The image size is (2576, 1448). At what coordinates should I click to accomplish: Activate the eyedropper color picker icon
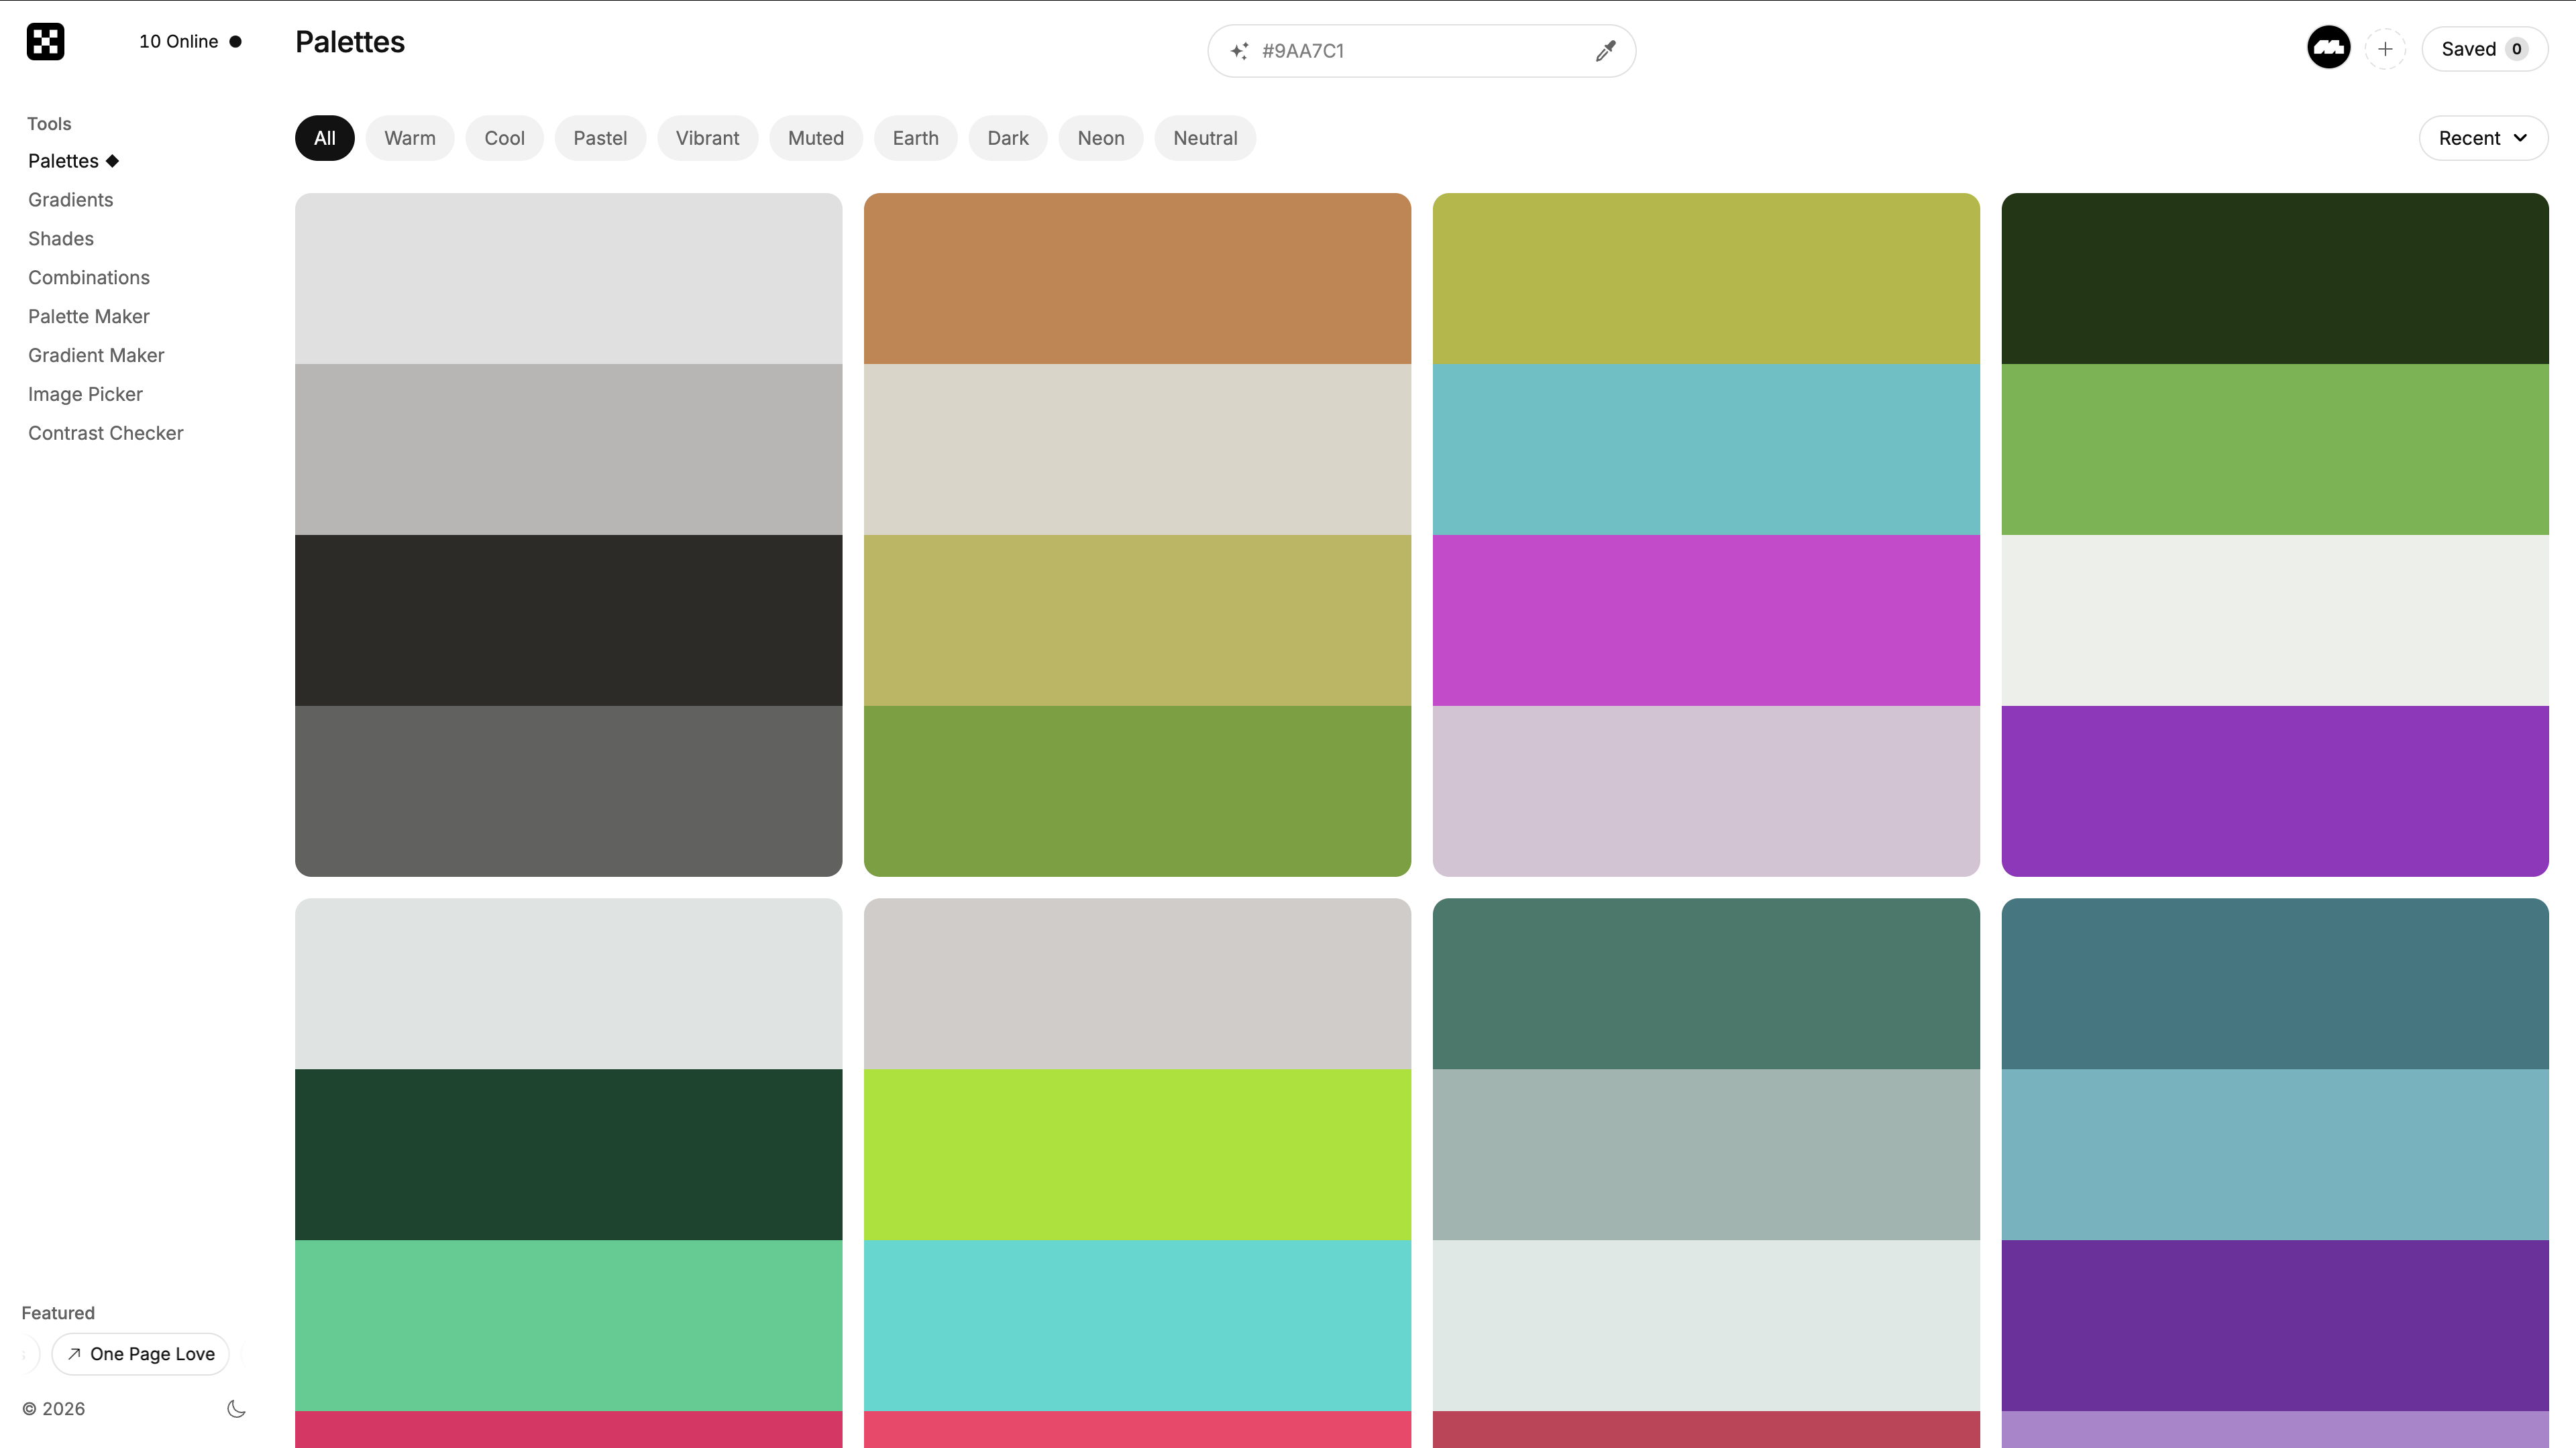(x=1605, y=51)
